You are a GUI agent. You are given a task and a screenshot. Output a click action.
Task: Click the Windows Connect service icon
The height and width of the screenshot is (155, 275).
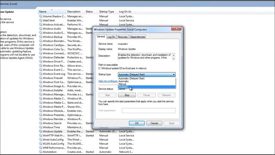pos(40,53)
